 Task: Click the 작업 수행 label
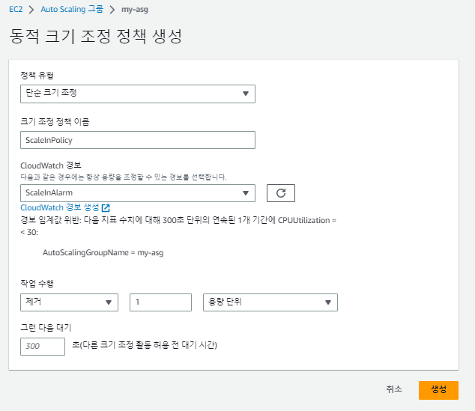tap(37, 283)
